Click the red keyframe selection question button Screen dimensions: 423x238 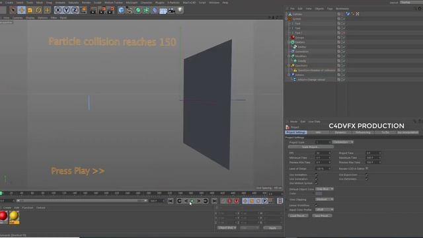coord(237,201)
